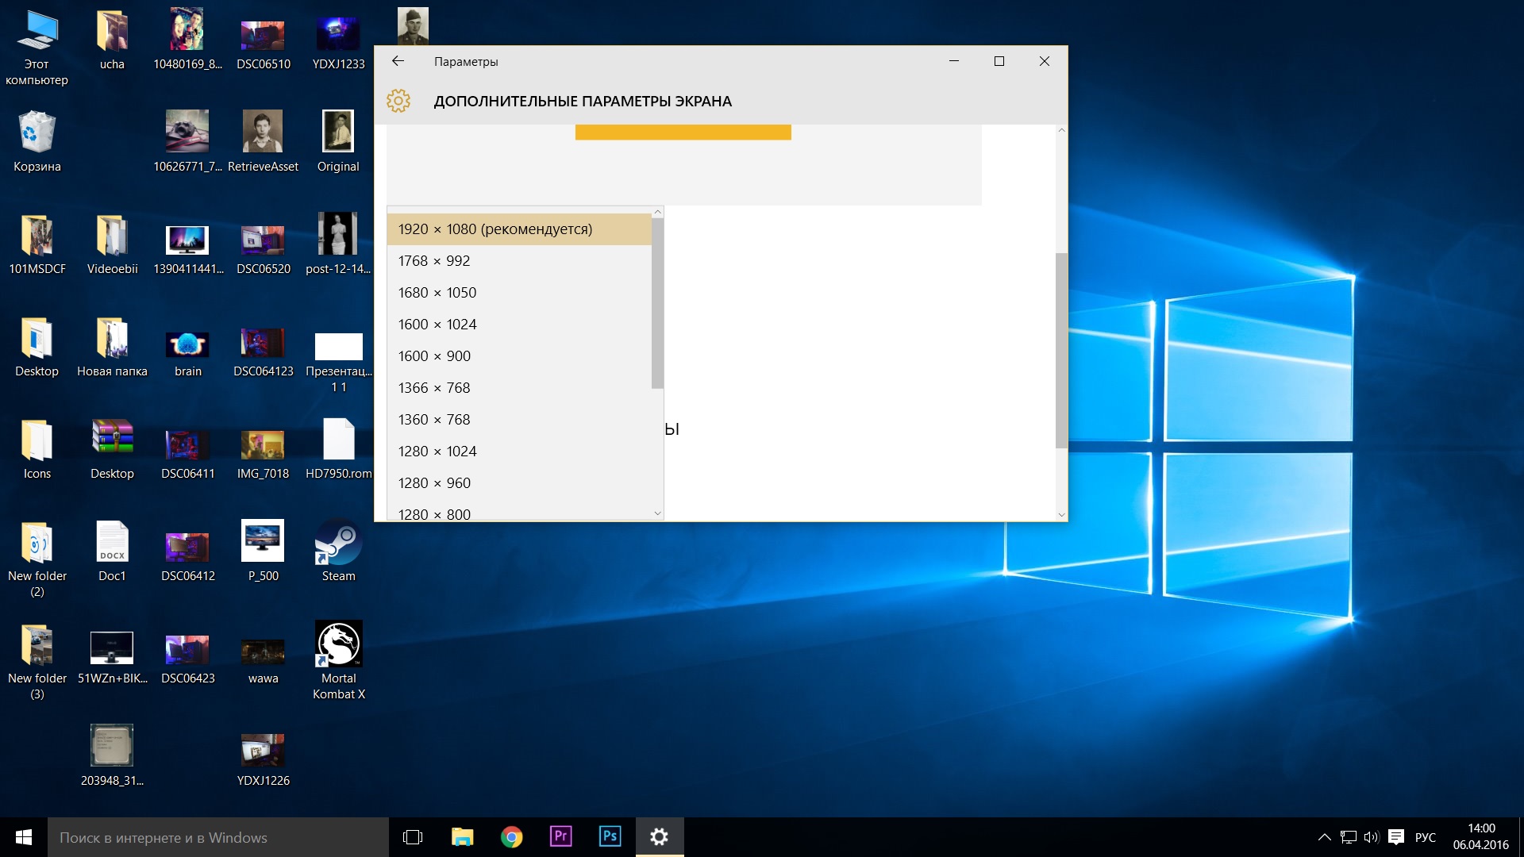Click the settings page vertical scrollbar thumb

click(1061, 349)
